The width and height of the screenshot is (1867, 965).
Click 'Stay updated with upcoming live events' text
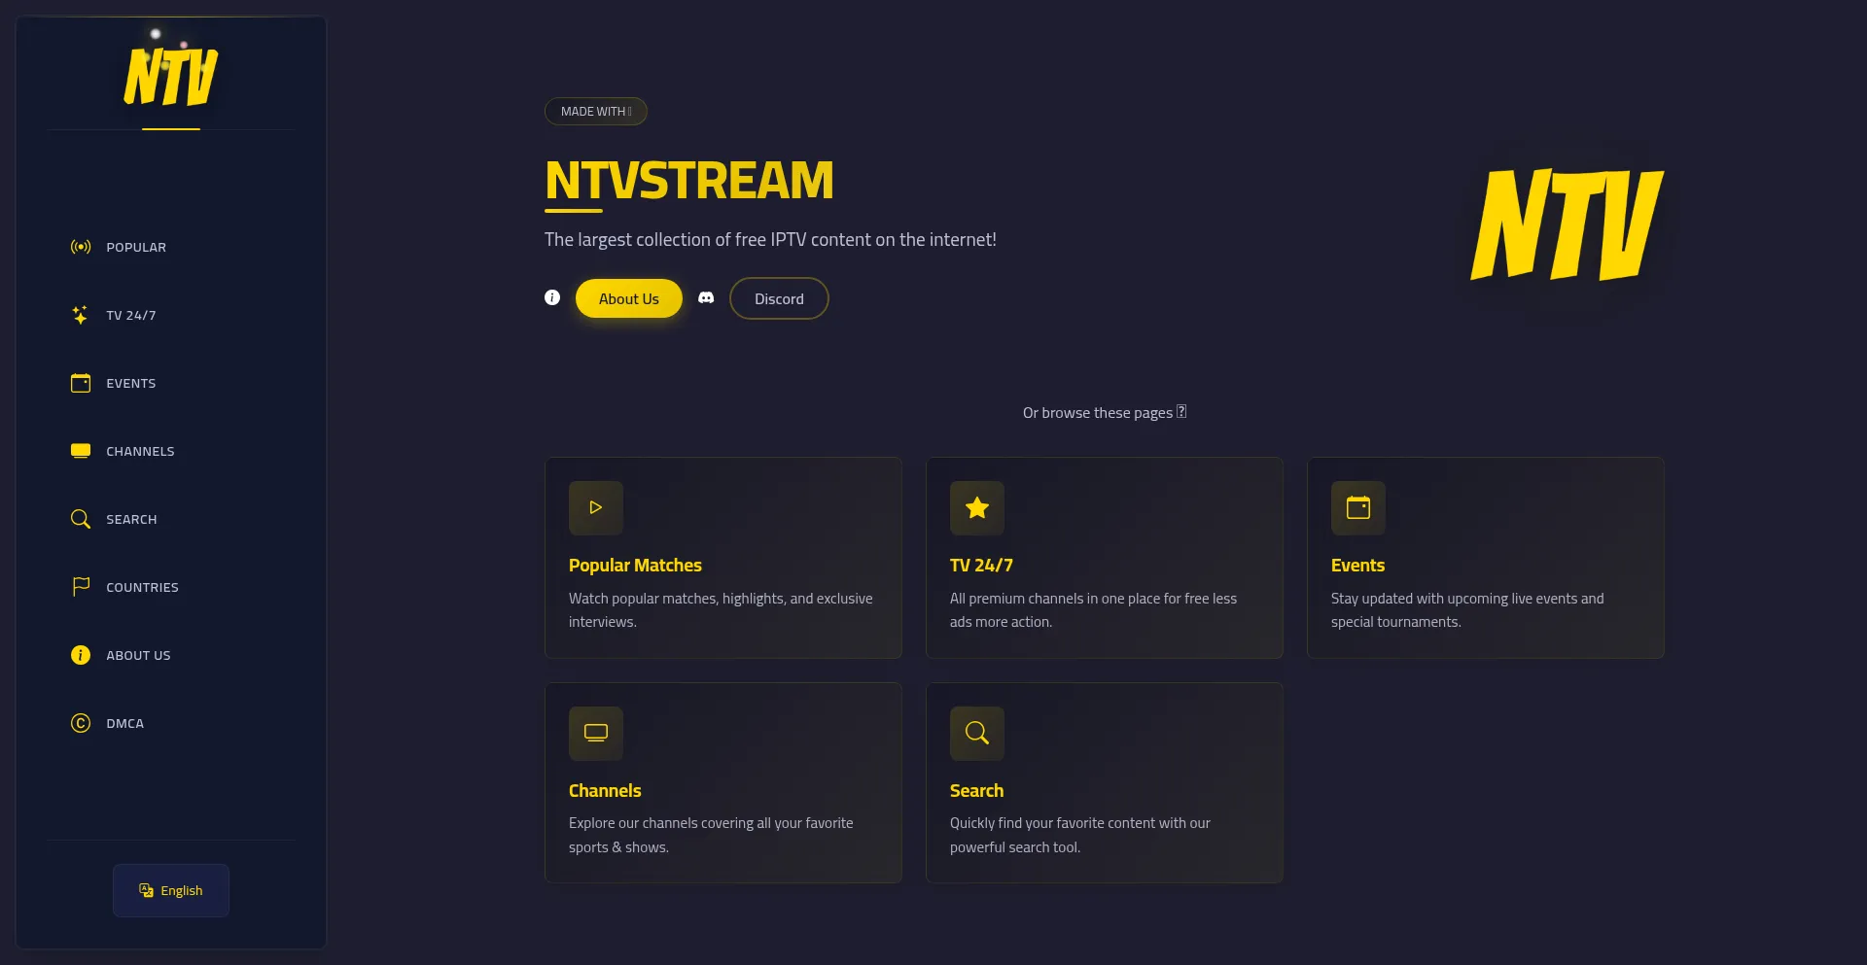coord(1467,610)
